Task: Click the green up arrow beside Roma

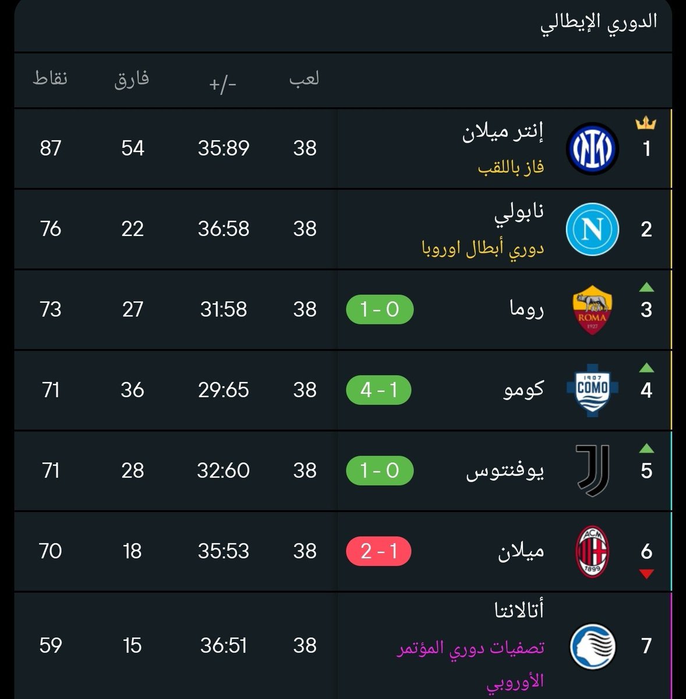Action: (646, 287)
